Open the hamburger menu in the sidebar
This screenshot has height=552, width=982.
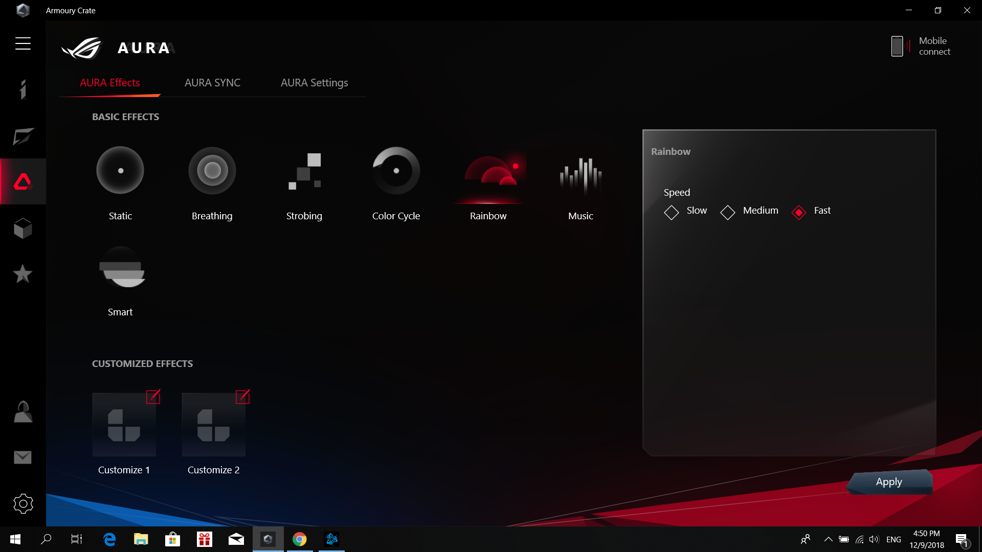pos(23,43)
